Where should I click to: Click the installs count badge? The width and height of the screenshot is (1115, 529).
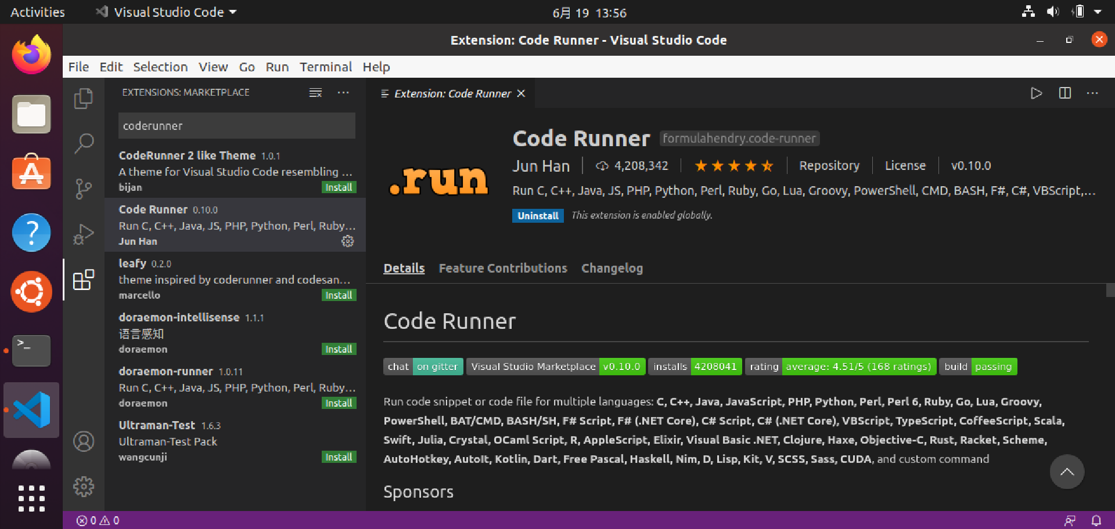[695, 367]
